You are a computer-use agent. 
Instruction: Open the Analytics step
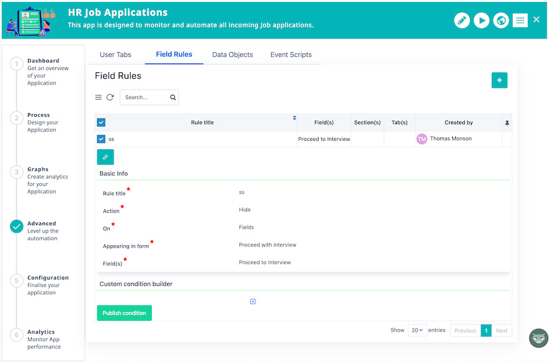(44, 339)
